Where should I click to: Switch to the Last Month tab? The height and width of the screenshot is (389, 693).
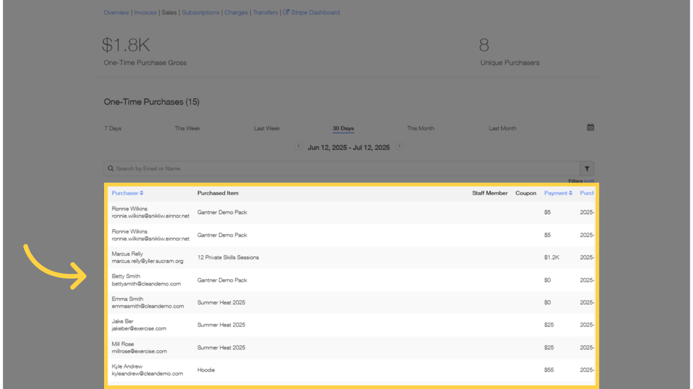coord(502,128)
